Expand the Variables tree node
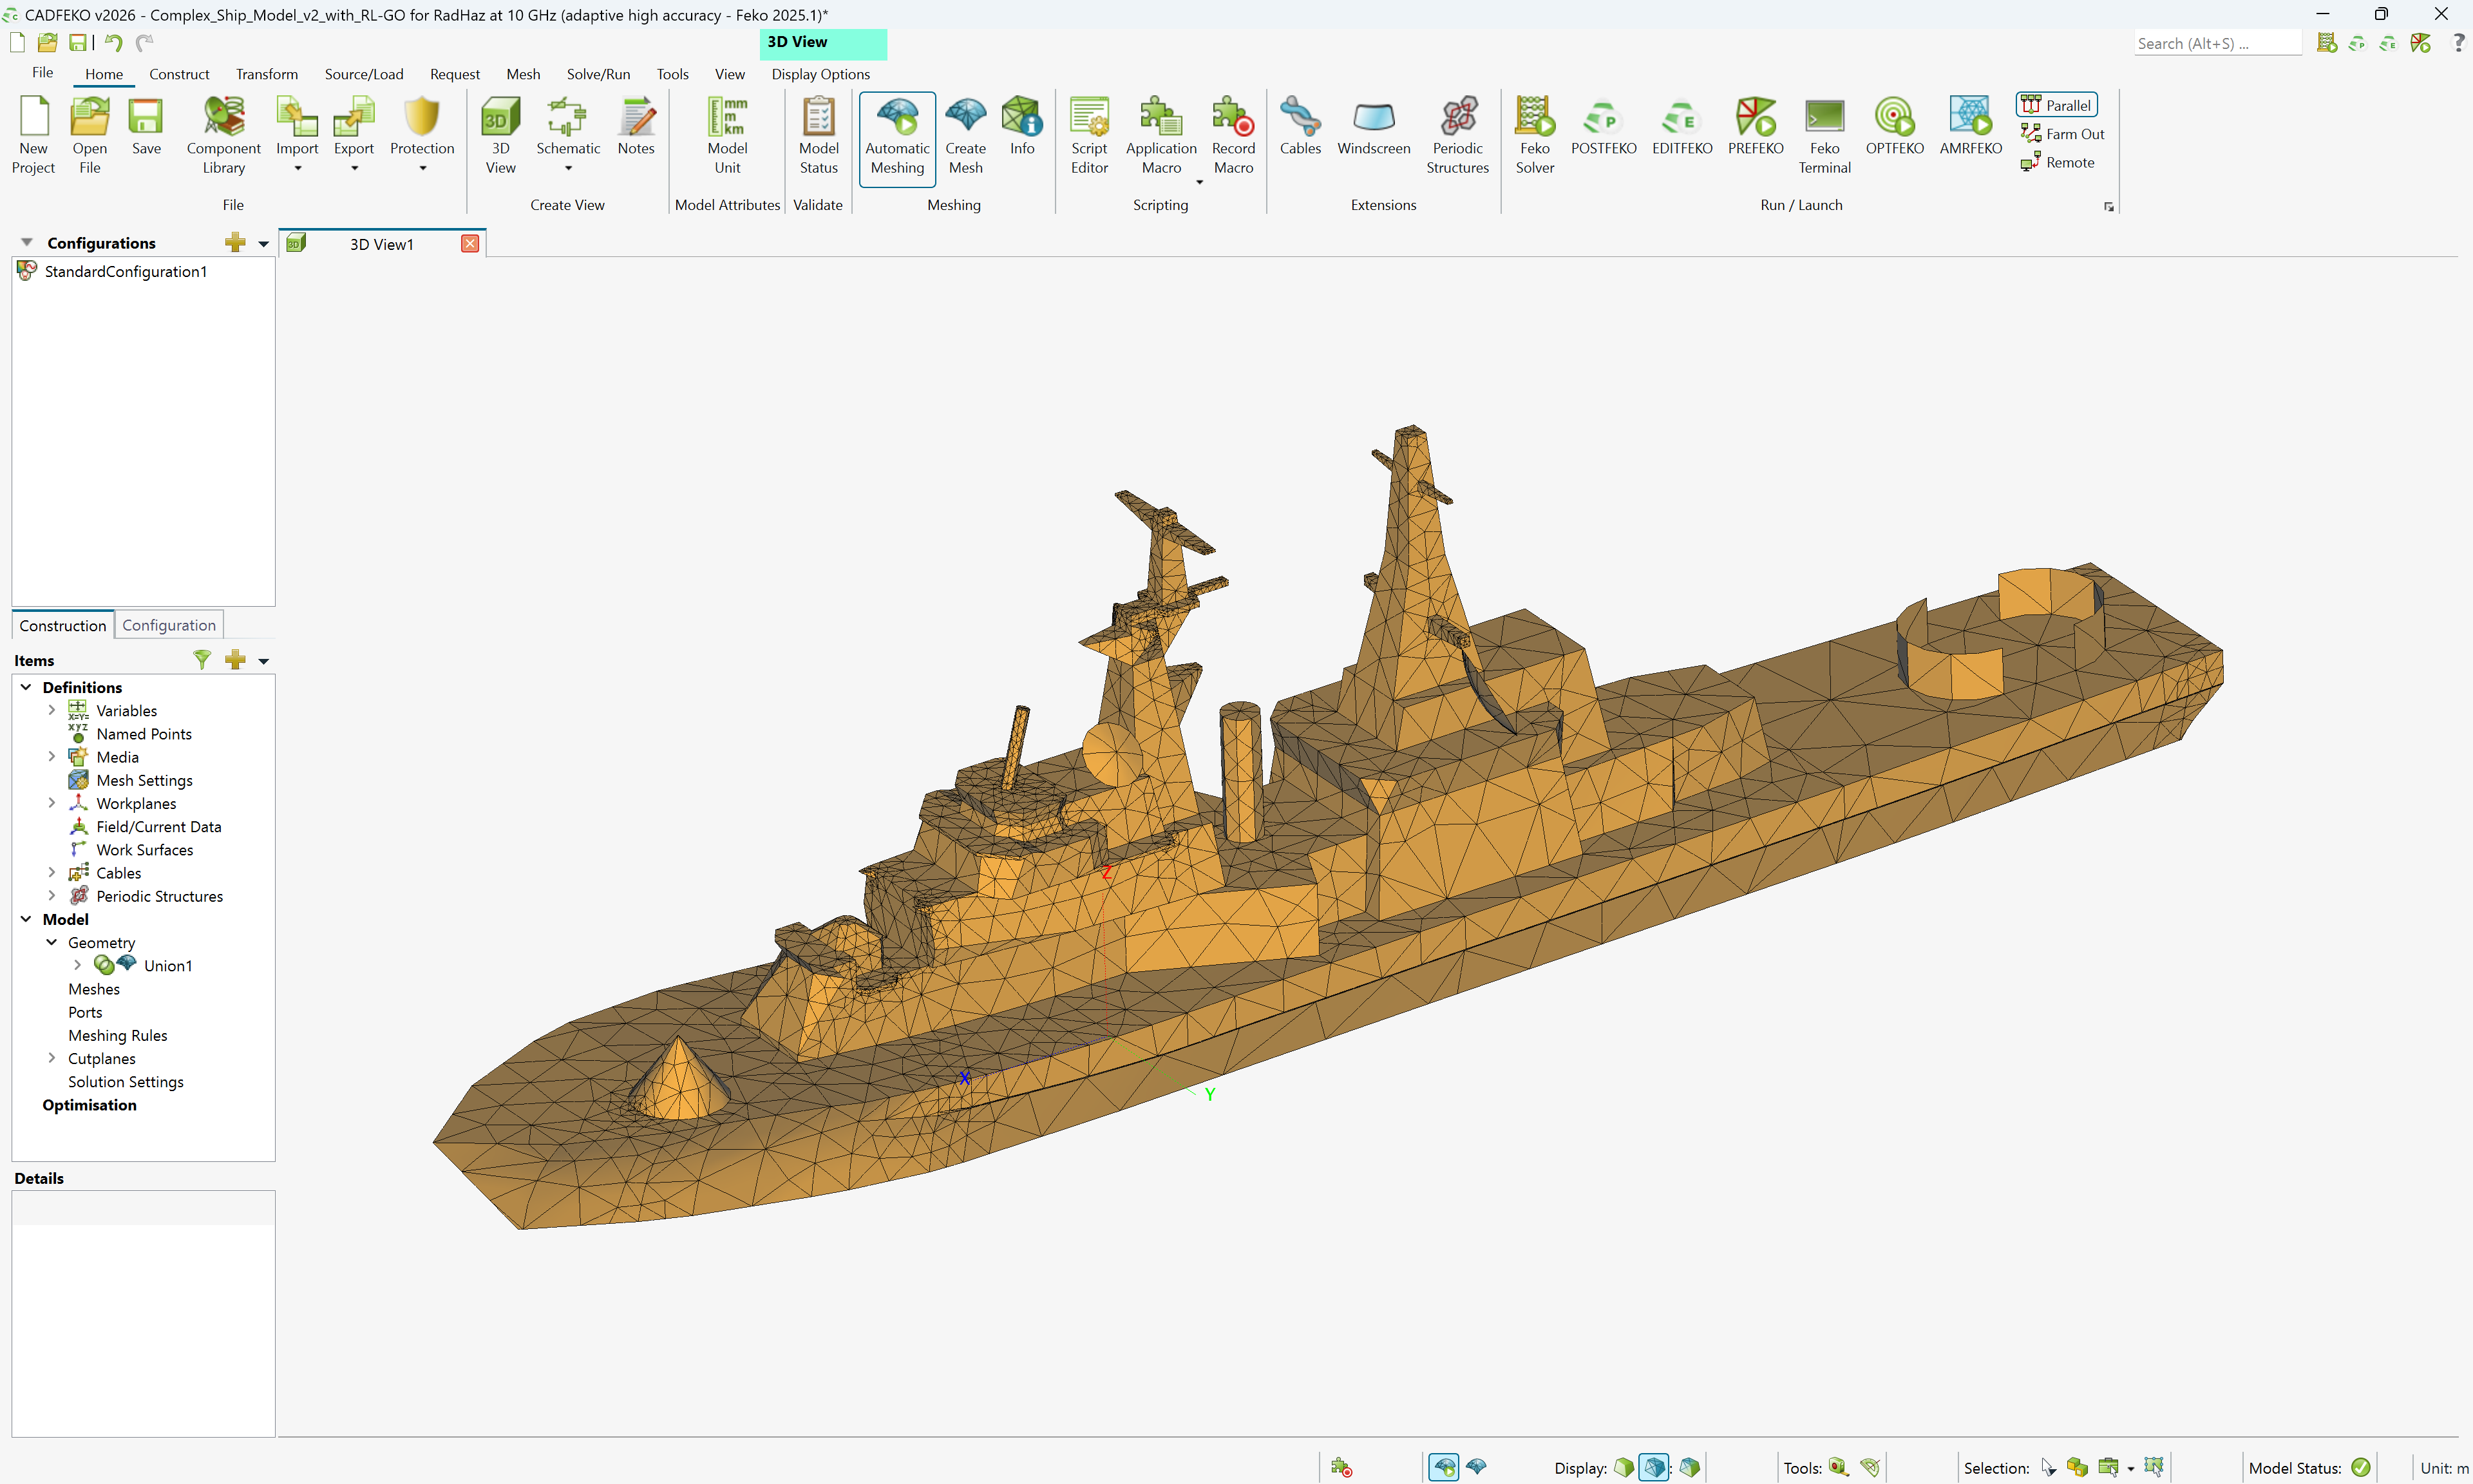This screenshot has height=1484, width=2473. [52, 710]
